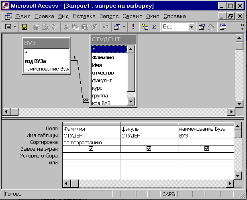Select курс field in СТУДЕНТ list
This screenshot has width=247, height=200.
[x=109, y=88]
